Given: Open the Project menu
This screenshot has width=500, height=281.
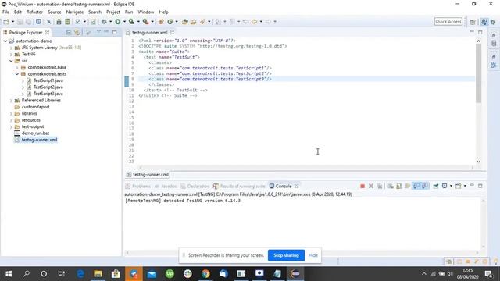Looking at the screenshot, I should coord(112,12).
